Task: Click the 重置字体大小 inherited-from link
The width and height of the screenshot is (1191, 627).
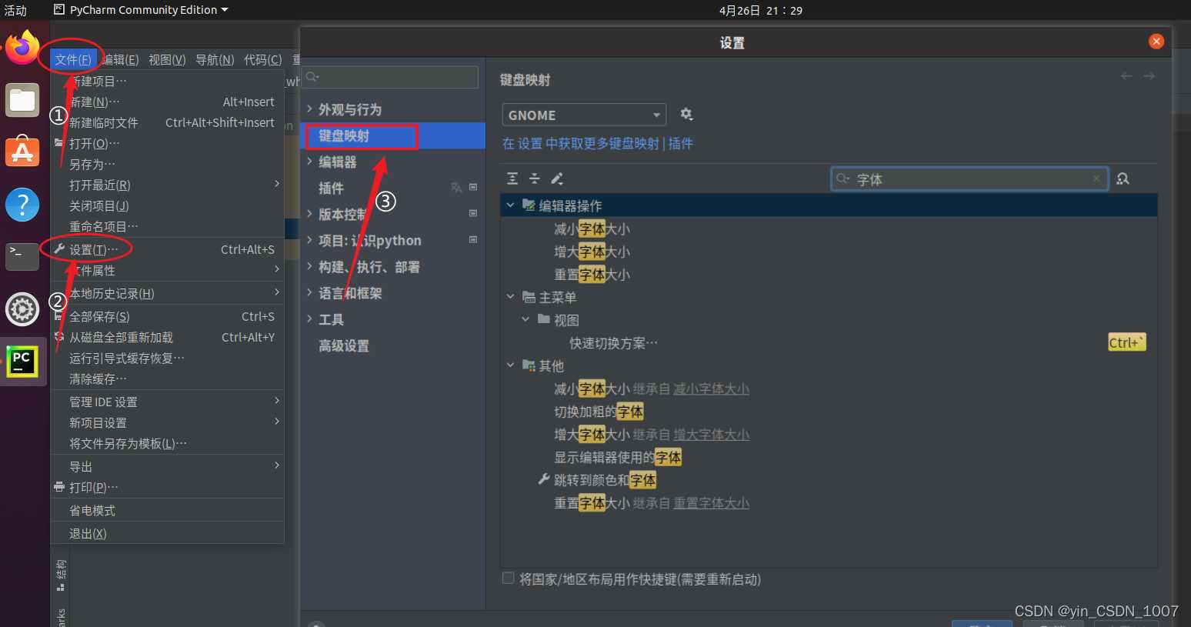Action: pyautogui.click(x=711, y=503)
